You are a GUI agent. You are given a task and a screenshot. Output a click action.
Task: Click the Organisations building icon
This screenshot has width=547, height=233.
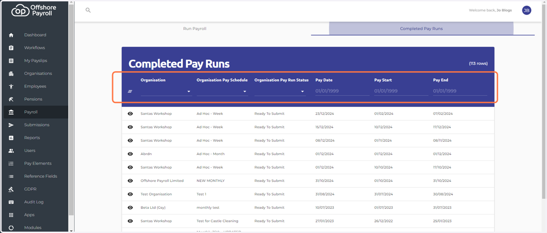point(11,73)
